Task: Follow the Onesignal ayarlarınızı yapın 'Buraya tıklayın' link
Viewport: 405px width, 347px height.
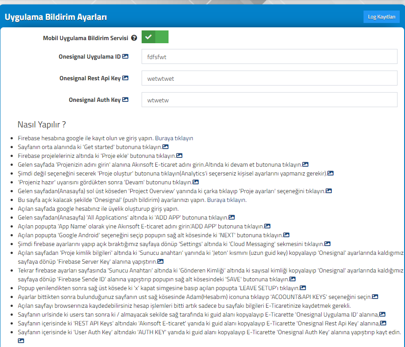Action: point(227,200)
